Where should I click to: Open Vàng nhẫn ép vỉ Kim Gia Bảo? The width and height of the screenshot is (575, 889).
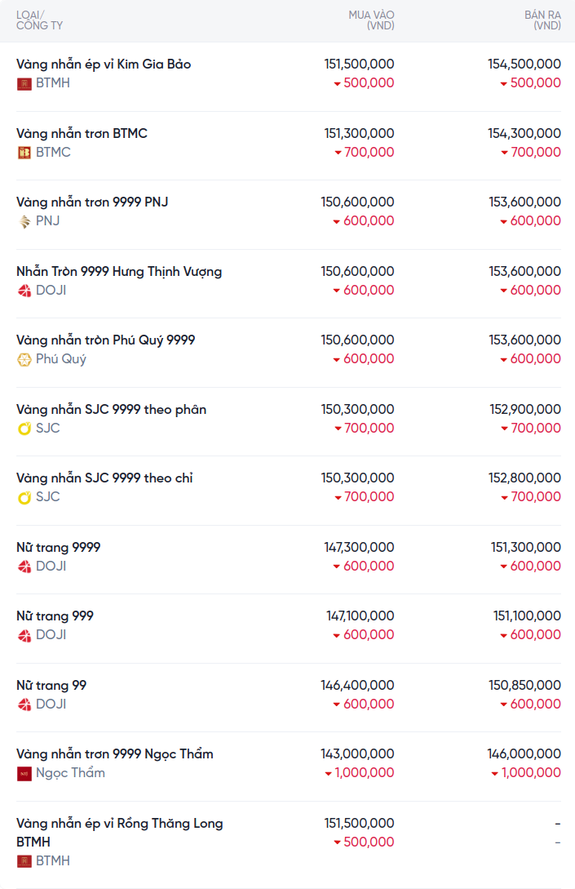tap(104, 64)
